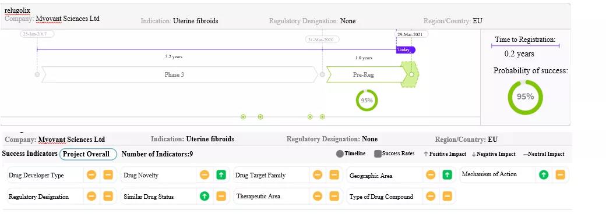606x214 pixels.
Task: Click the first green event dot below the timeline
Action: pos(243,117)
